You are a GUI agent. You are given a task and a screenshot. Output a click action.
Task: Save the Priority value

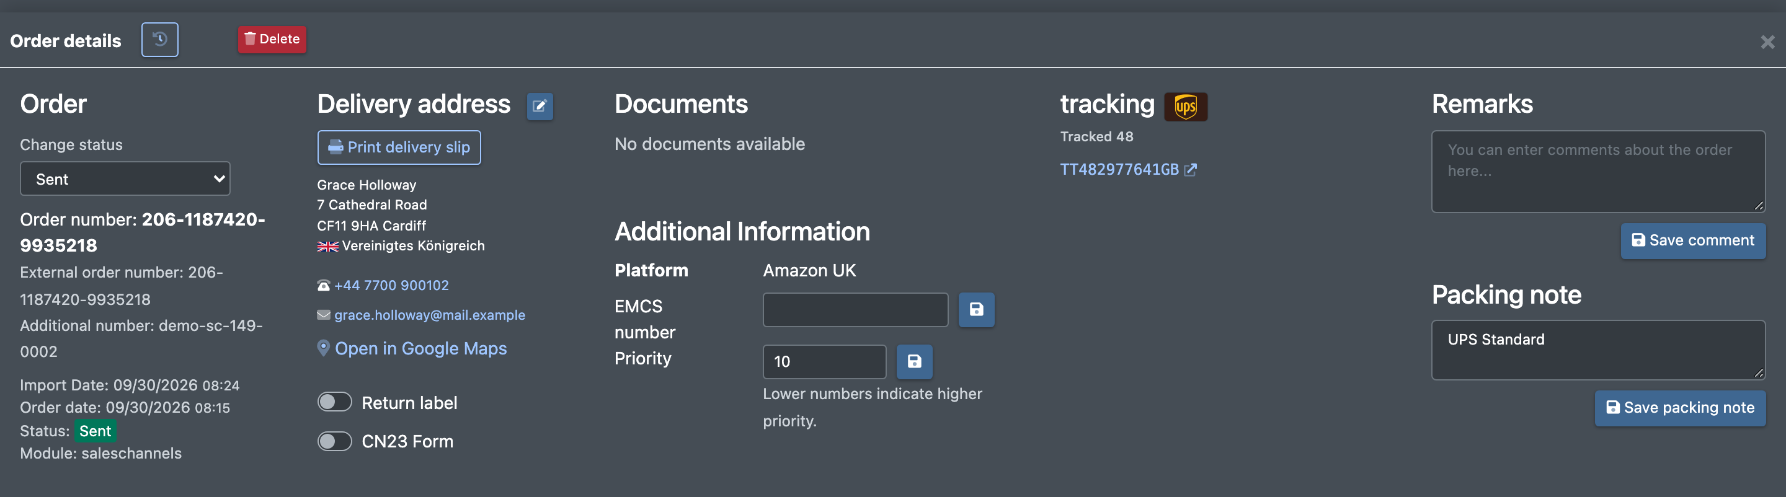tap(914, 361)
